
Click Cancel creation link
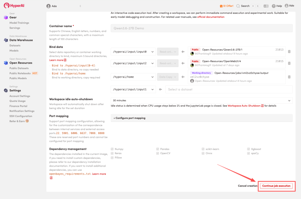click(248, 186)
